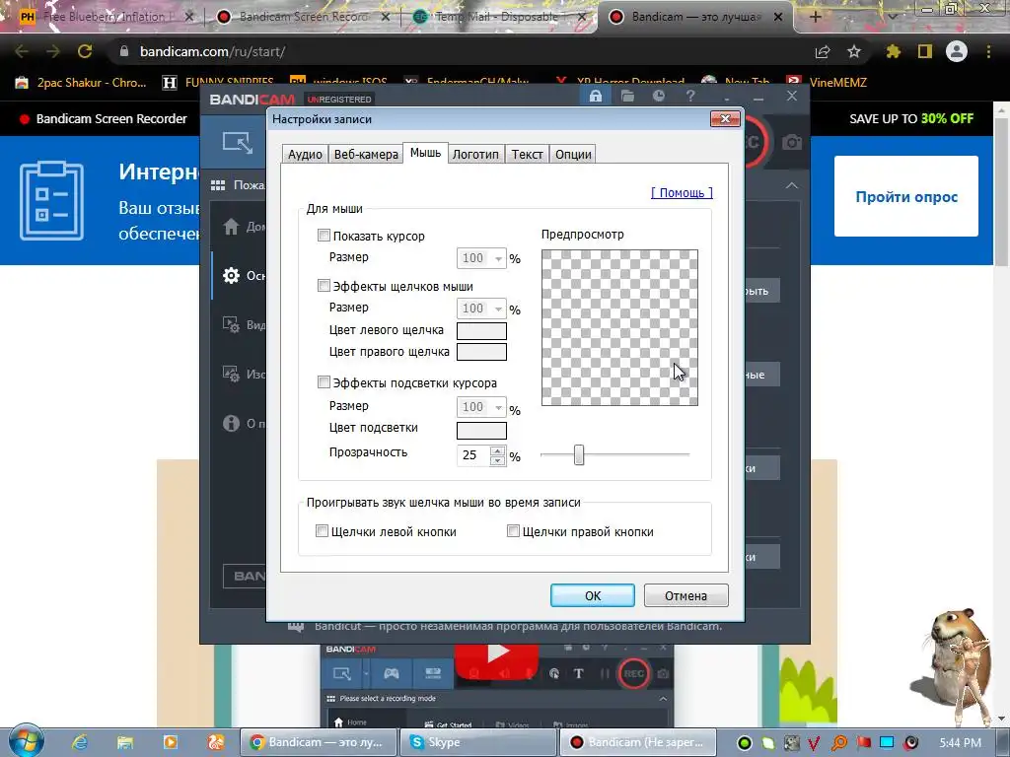The height and width of the screenshot is (757, 1010).
Task: Check the Показать курсор checkbox
Action: 324,236
